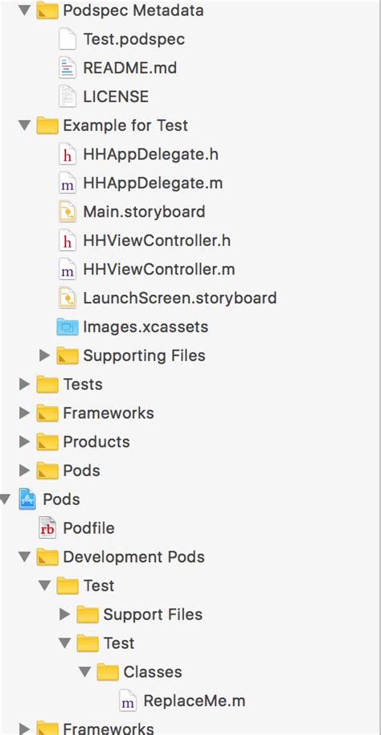Expand the Support Files folder
Image resolution: width=381 pixels, height=735 pixels.
pyautogui.click(x=64, y=614)
